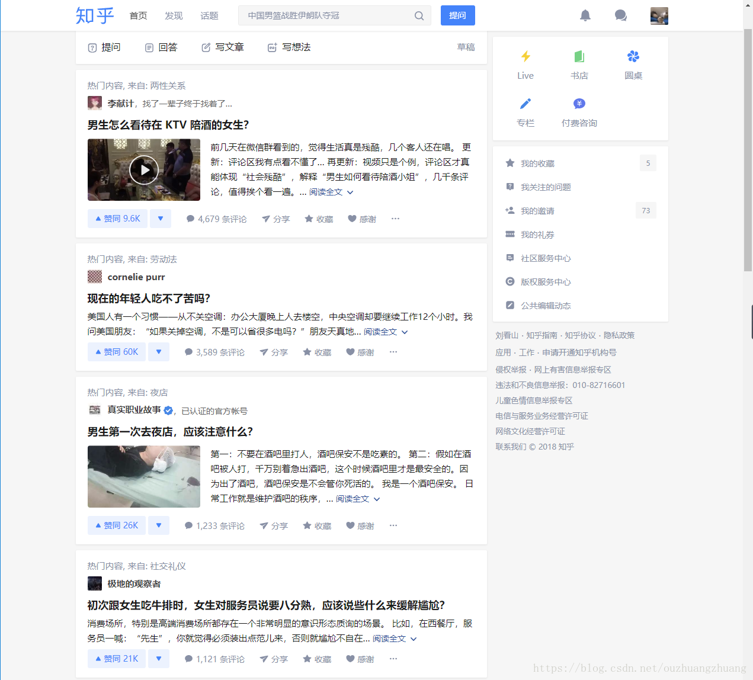753x680 pixels.
Task: Upvote the post 赞同 21K
Action: click(117, 659)
